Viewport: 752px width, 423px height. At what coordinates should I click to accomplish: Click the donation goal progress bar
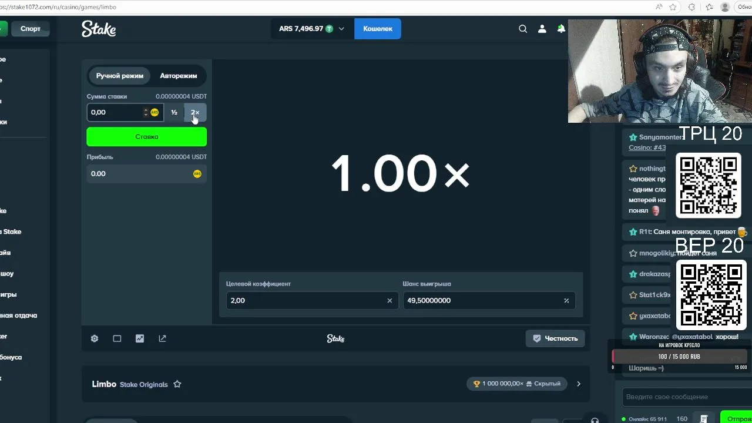point(679,357)
